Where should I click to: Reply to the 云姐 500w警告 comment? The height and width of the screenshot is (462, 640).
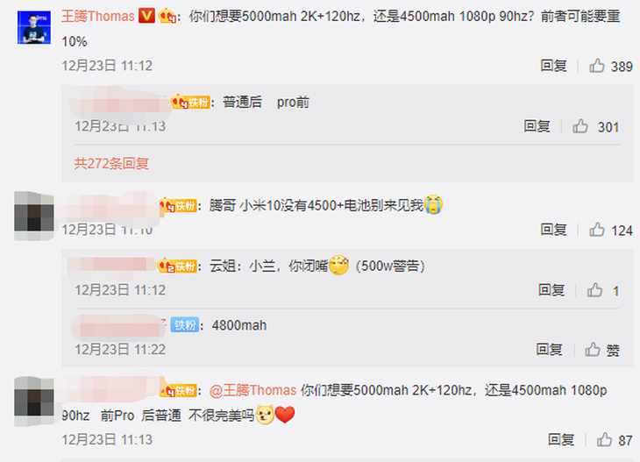point(551,290)
